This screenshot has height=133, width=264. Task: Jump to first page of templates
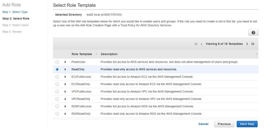pos(196,44)
